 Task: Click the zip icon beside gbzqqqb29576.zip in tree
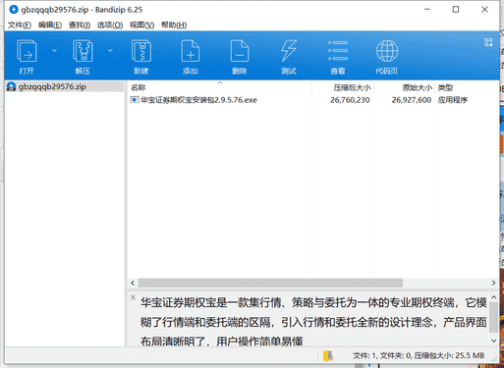[x=12, y=86]
